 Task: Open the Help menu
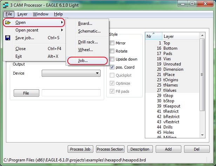pyautogui.click(x=58, y=14)
